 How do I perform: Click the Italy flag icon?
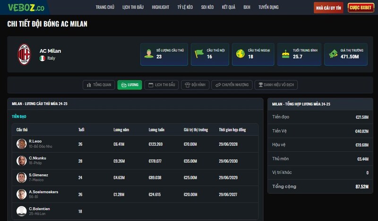43,58
